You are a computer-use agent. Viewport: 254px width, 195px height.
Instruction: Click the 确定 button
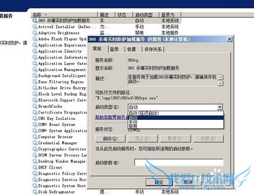pos(159,182)
